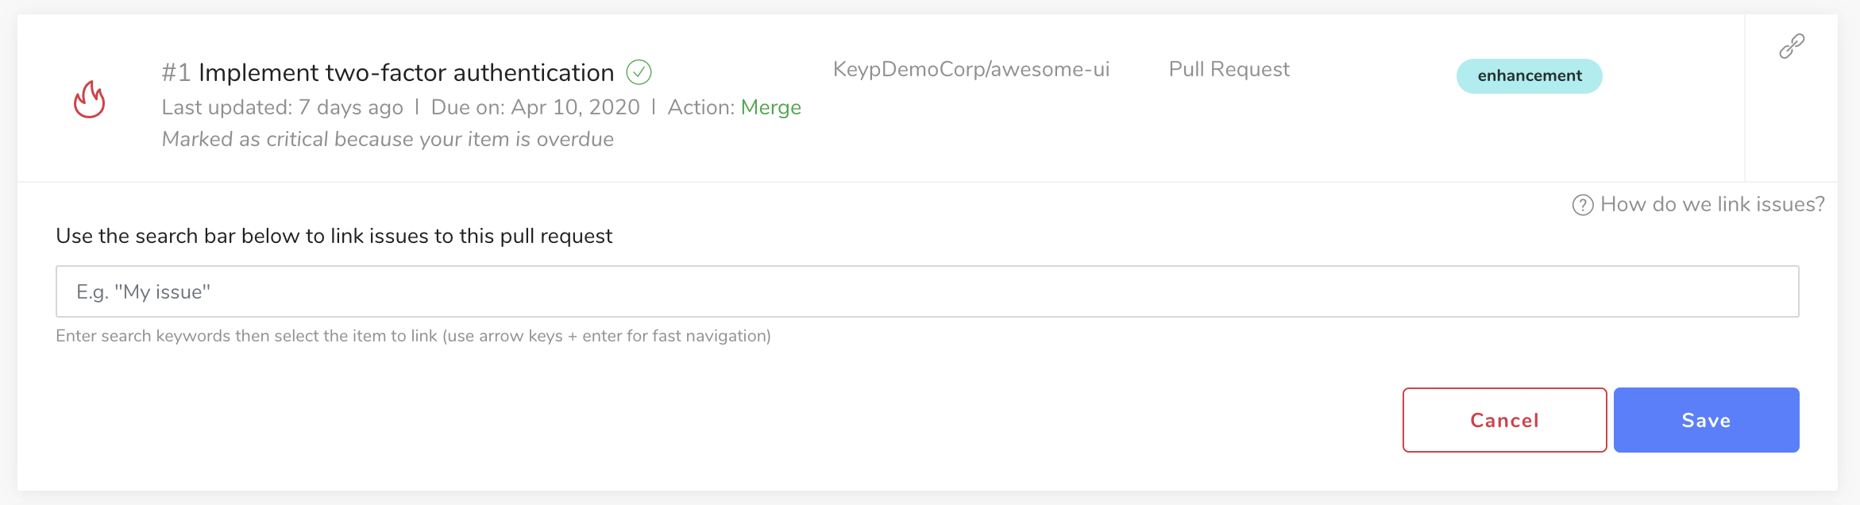Click the chain link icon

click(x=1792, y=46)
